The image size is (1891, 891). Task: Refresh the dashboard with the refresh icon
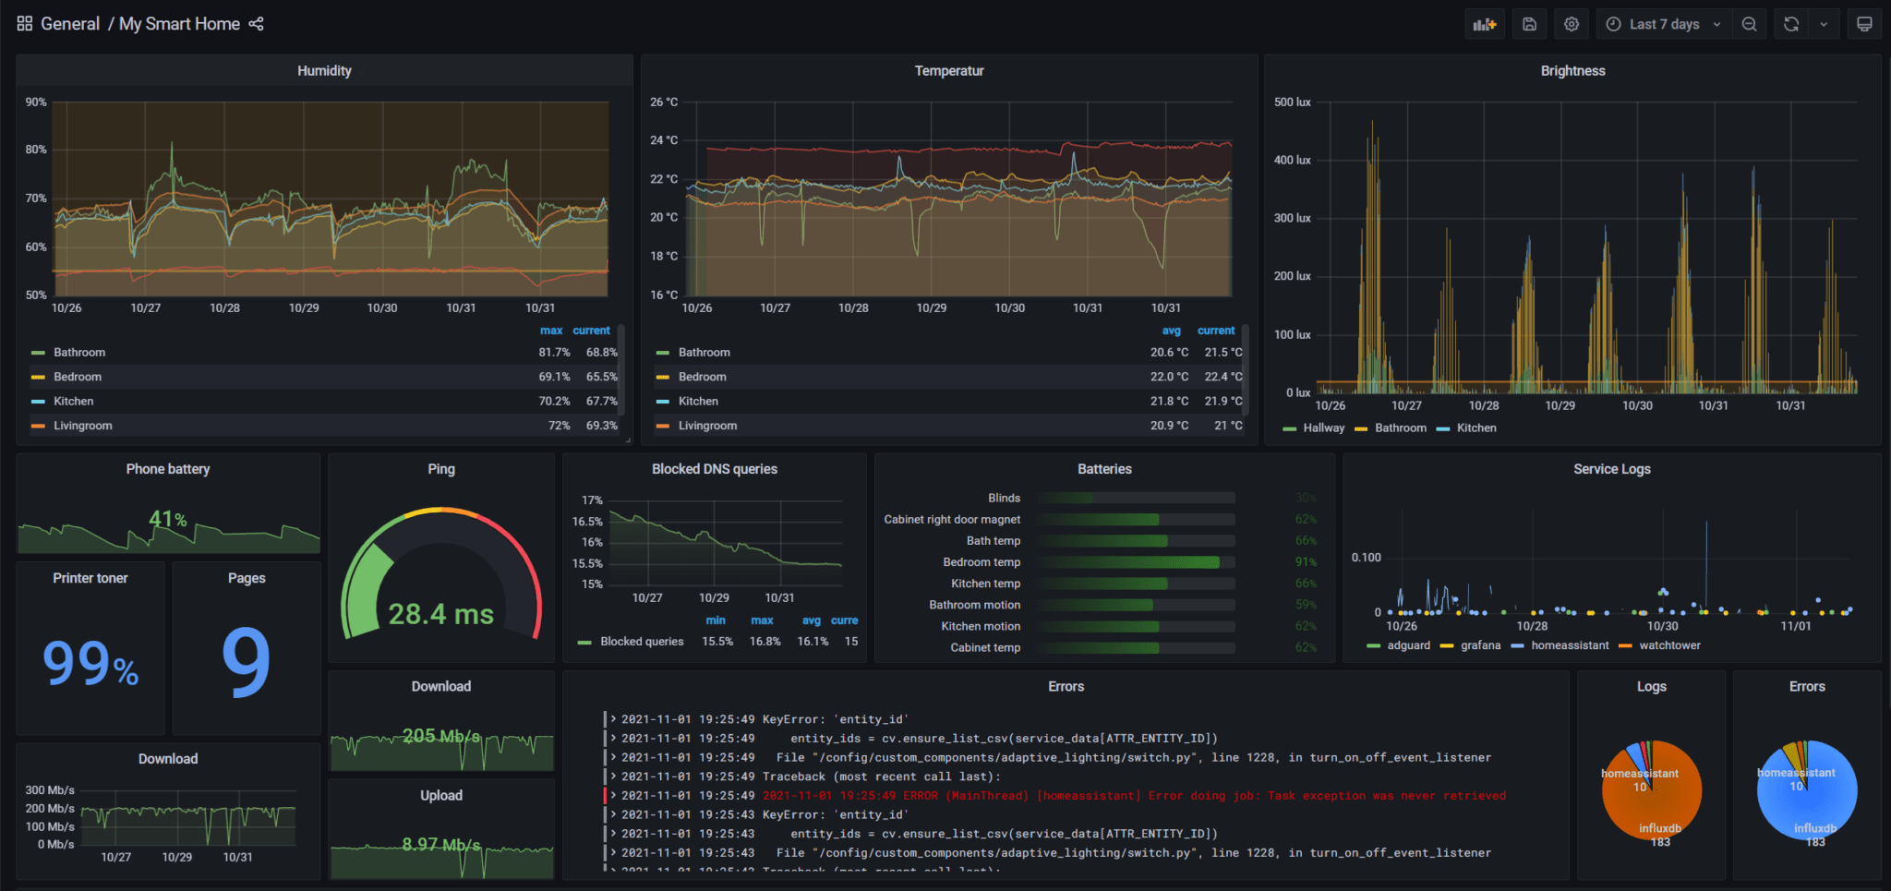(1790, 23)
